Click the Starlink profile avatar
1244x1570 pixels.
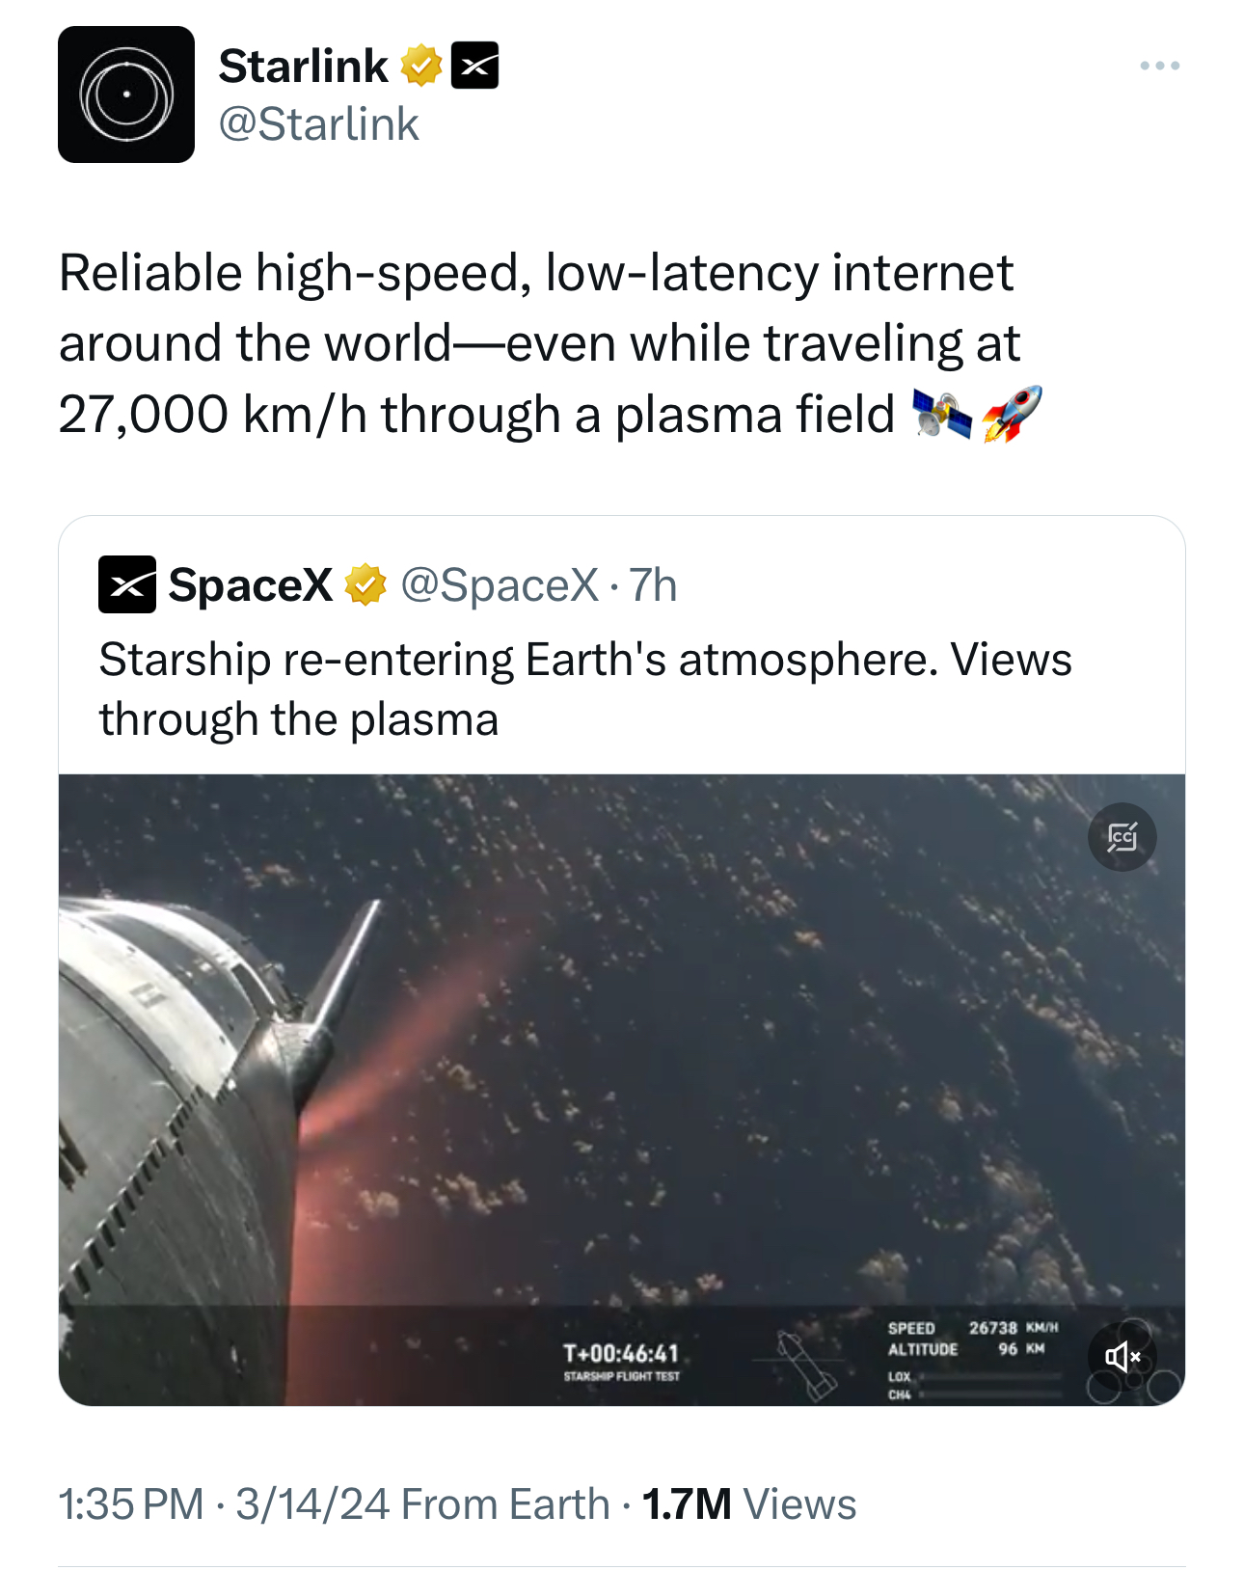(x=126, y=95)
